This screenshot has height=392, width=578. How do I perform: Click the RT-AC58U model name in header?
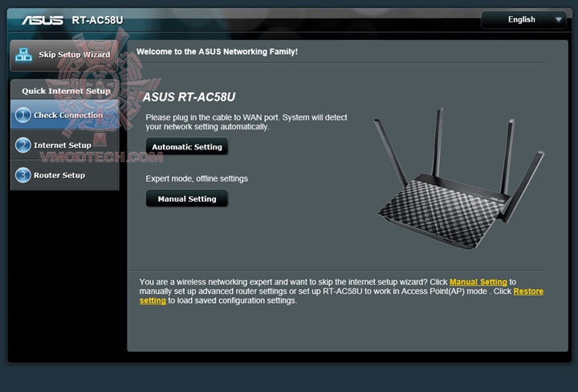click(97, 20)
